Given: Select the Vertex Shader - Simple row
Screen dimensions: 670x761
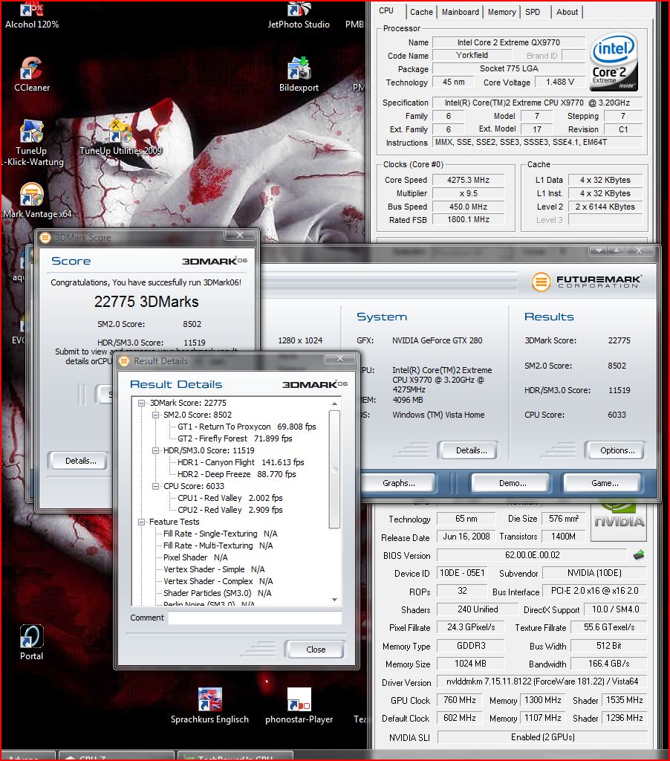Looking at the screenshot, I should click(x=213, y=569).
